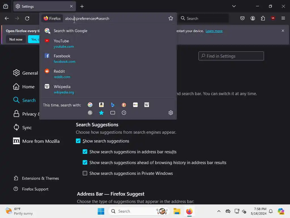
Task: Select Amazon in search-with row
Action: pyautogui.click(x=101, y=105)
